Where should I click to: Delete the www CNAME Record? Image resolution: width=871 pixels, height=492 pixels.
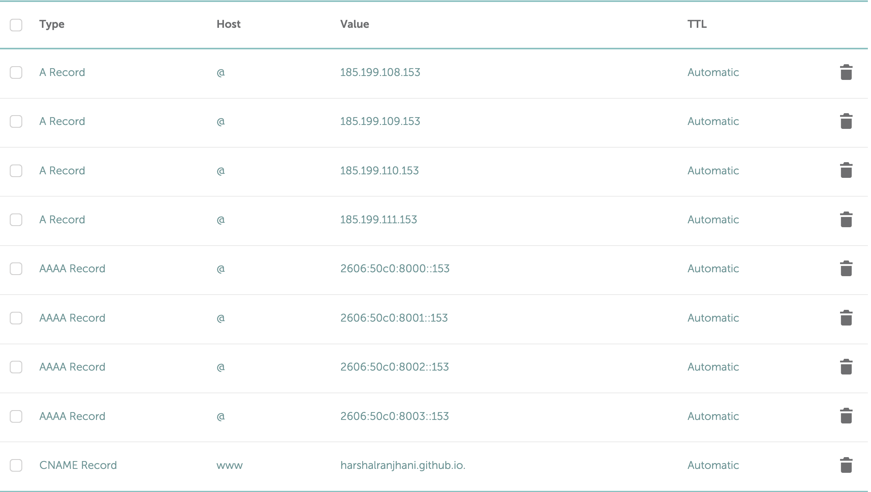point(846,465)
